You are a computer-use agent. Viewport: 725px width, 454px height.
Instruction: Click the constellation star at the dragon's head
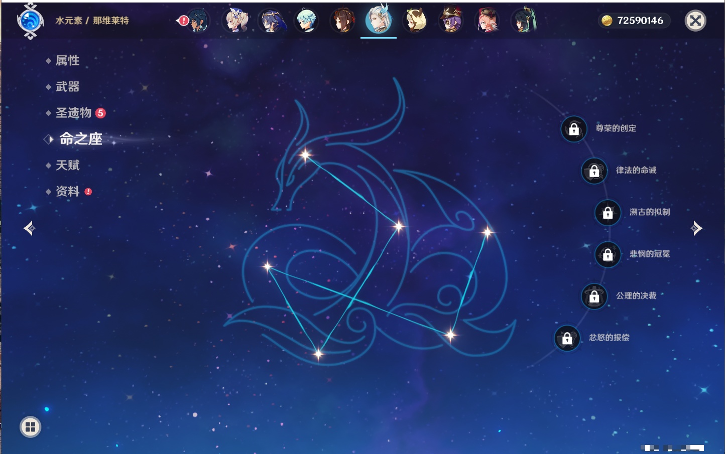pyautogui.click(x=305, y=155)
